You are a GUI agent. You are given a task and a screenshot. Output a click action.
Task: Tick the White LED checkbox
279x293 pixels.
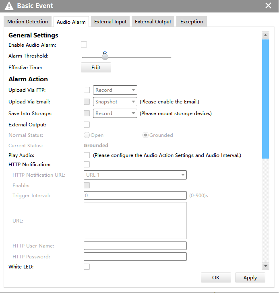tap(87, 266)
